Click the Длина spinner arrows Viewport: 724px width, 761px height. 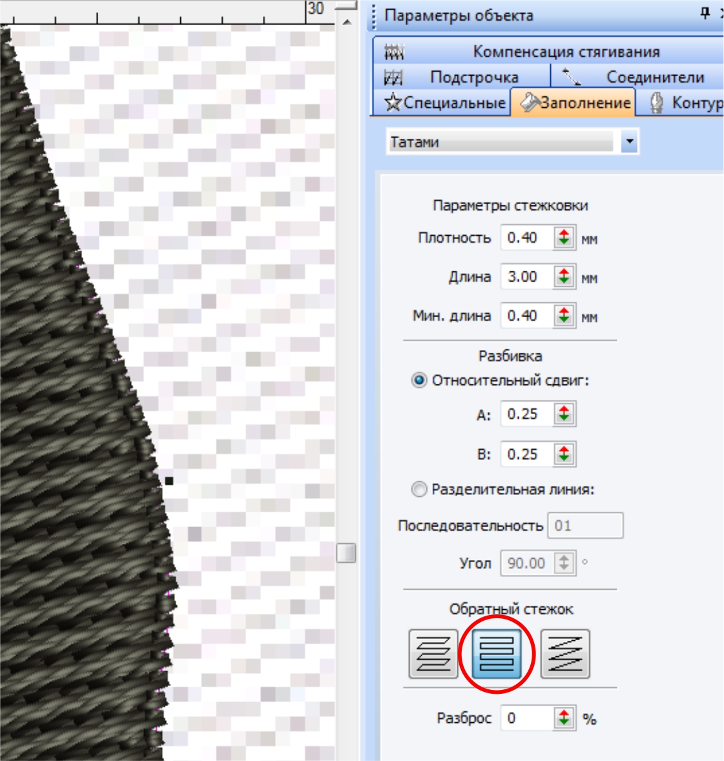pos(564,277)
